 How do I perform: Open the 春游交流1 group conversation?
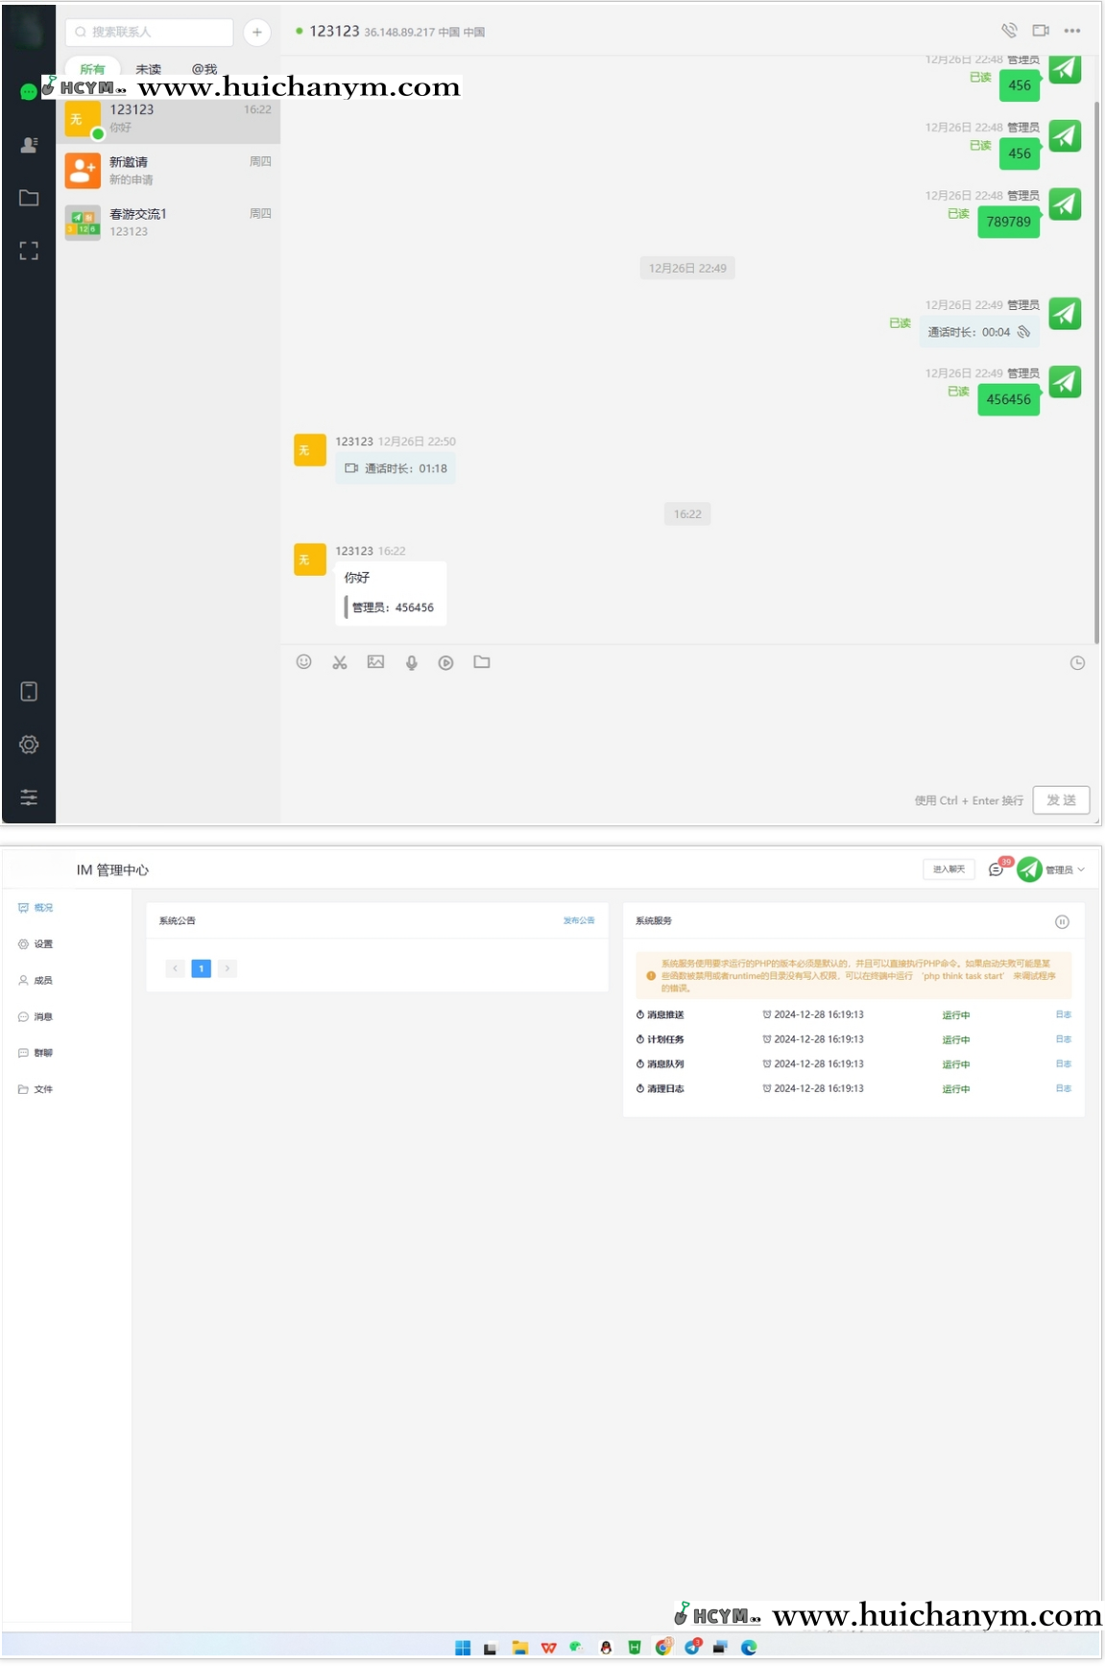168,222
